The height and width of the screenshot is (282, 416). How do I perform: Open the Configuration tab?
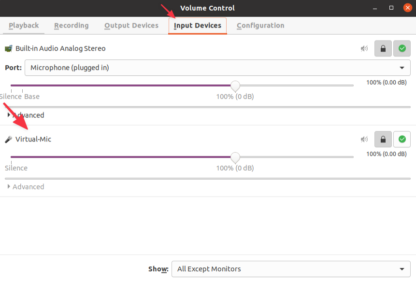(260, 26)
